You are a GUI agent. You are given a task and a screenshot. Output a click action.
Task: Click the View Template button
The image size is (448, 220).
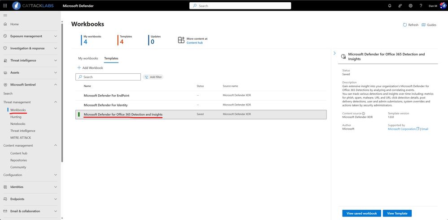(397, 213)
